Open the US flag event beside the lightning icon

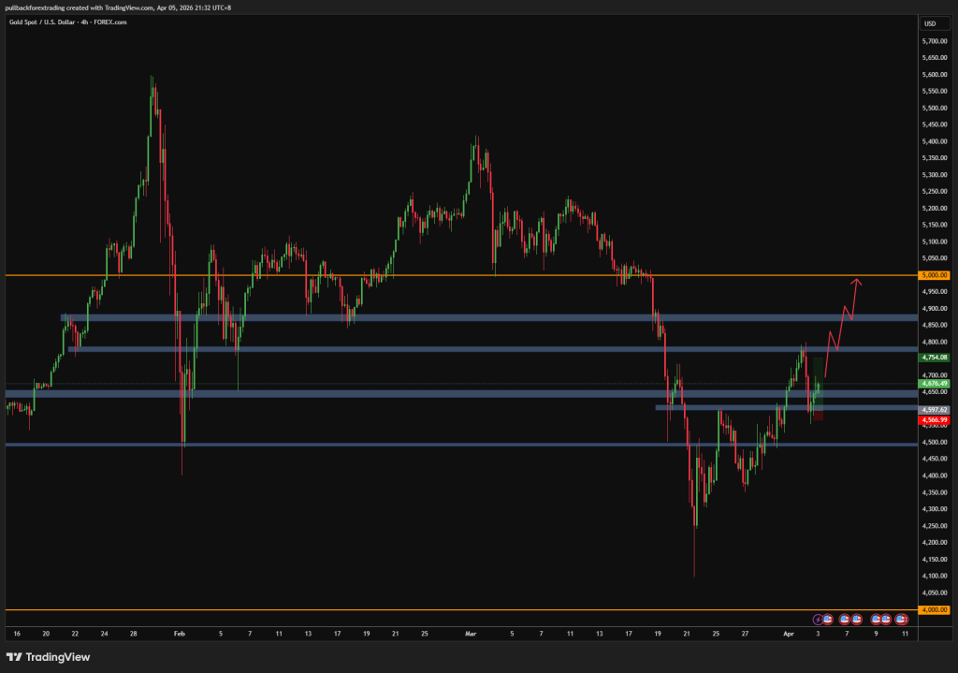click(827, 619)
